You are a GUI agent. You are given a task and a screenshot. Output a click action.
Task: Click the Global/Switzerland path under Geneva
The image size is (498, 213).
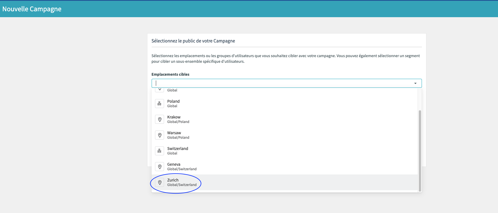pyautogui.click(x=182, y=169)
